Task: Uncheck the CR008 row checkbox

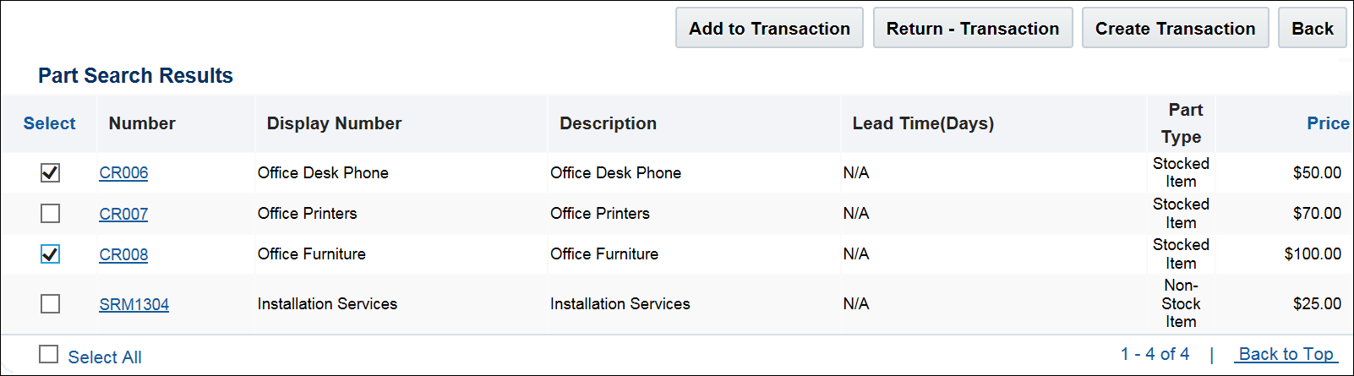Action: click(x=51, y=254)
